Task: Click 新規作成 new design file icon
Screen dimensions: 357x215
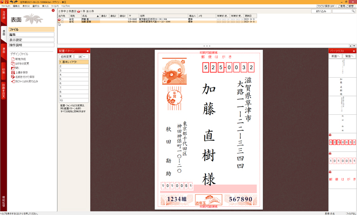Action: [x=12, y=59]
